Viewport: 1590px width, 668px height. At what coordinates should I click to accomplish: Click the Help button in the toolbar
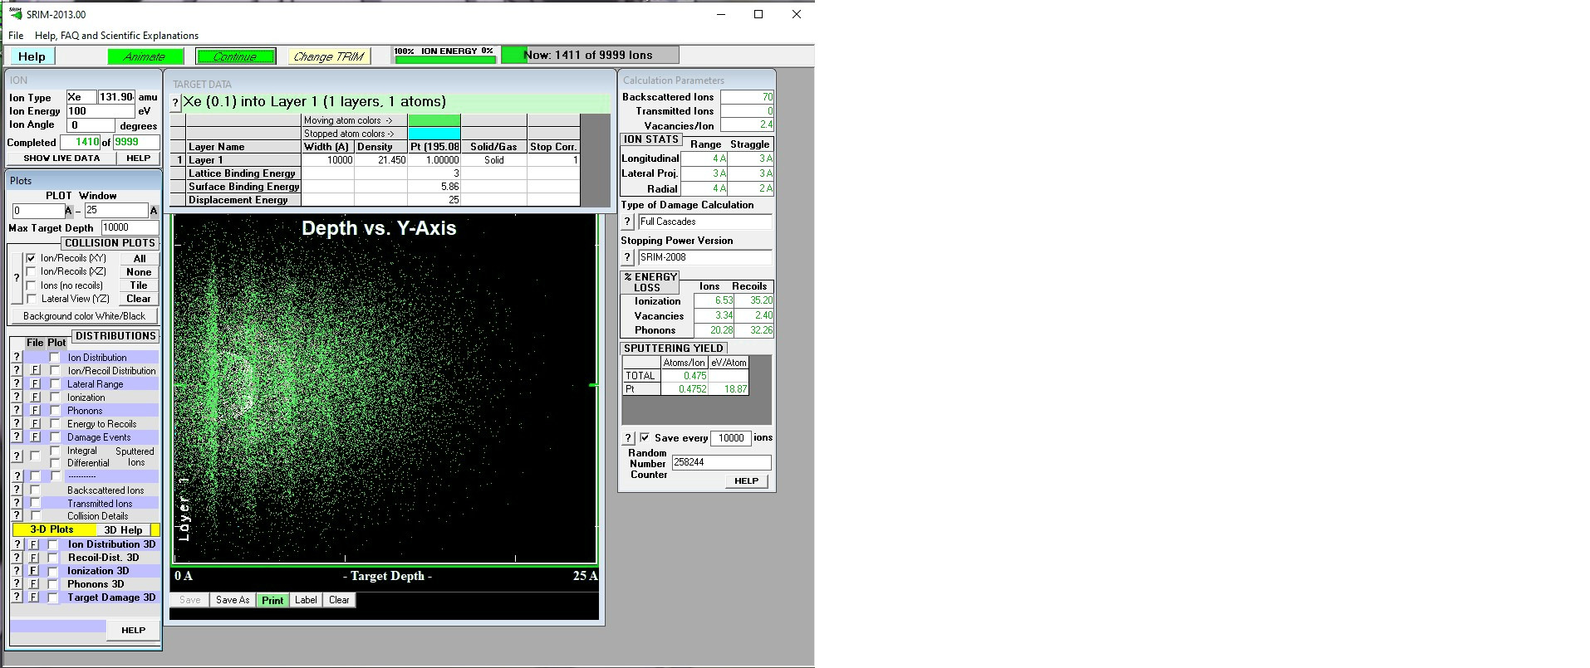32,56
